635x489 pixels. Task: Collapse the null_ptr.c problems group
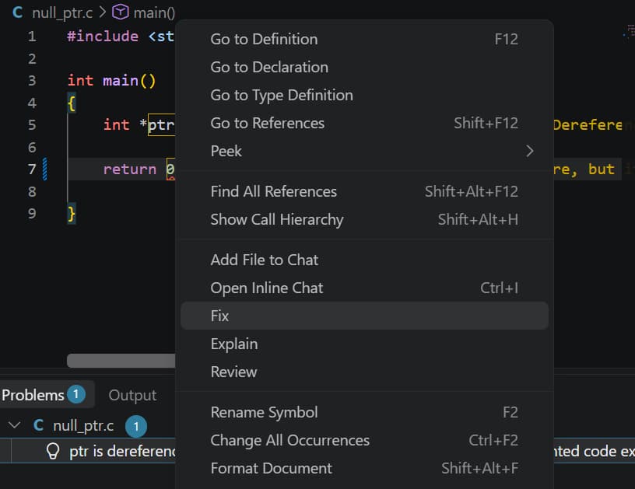click(x=15, y=425)
